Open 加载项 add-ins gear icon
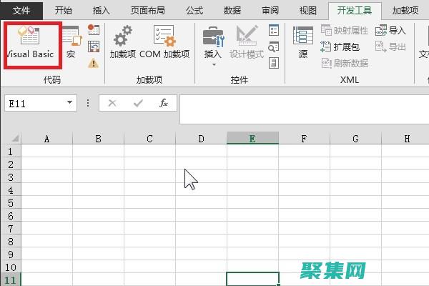 pyautogui.click(x=123, y=41)
